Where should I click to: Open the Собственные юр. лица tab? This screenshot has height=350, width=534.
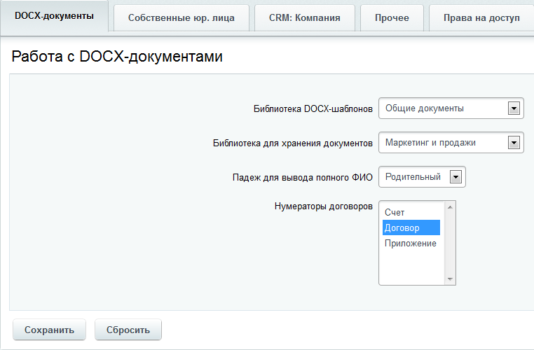[x=181, y=17]
